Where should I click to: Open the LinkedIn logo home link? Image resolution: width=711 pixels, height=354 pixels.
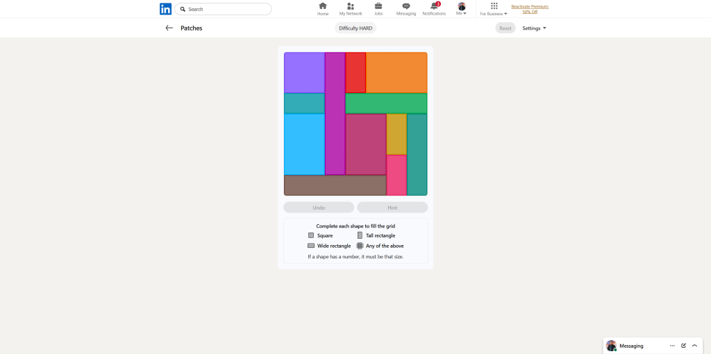(165, 9)
